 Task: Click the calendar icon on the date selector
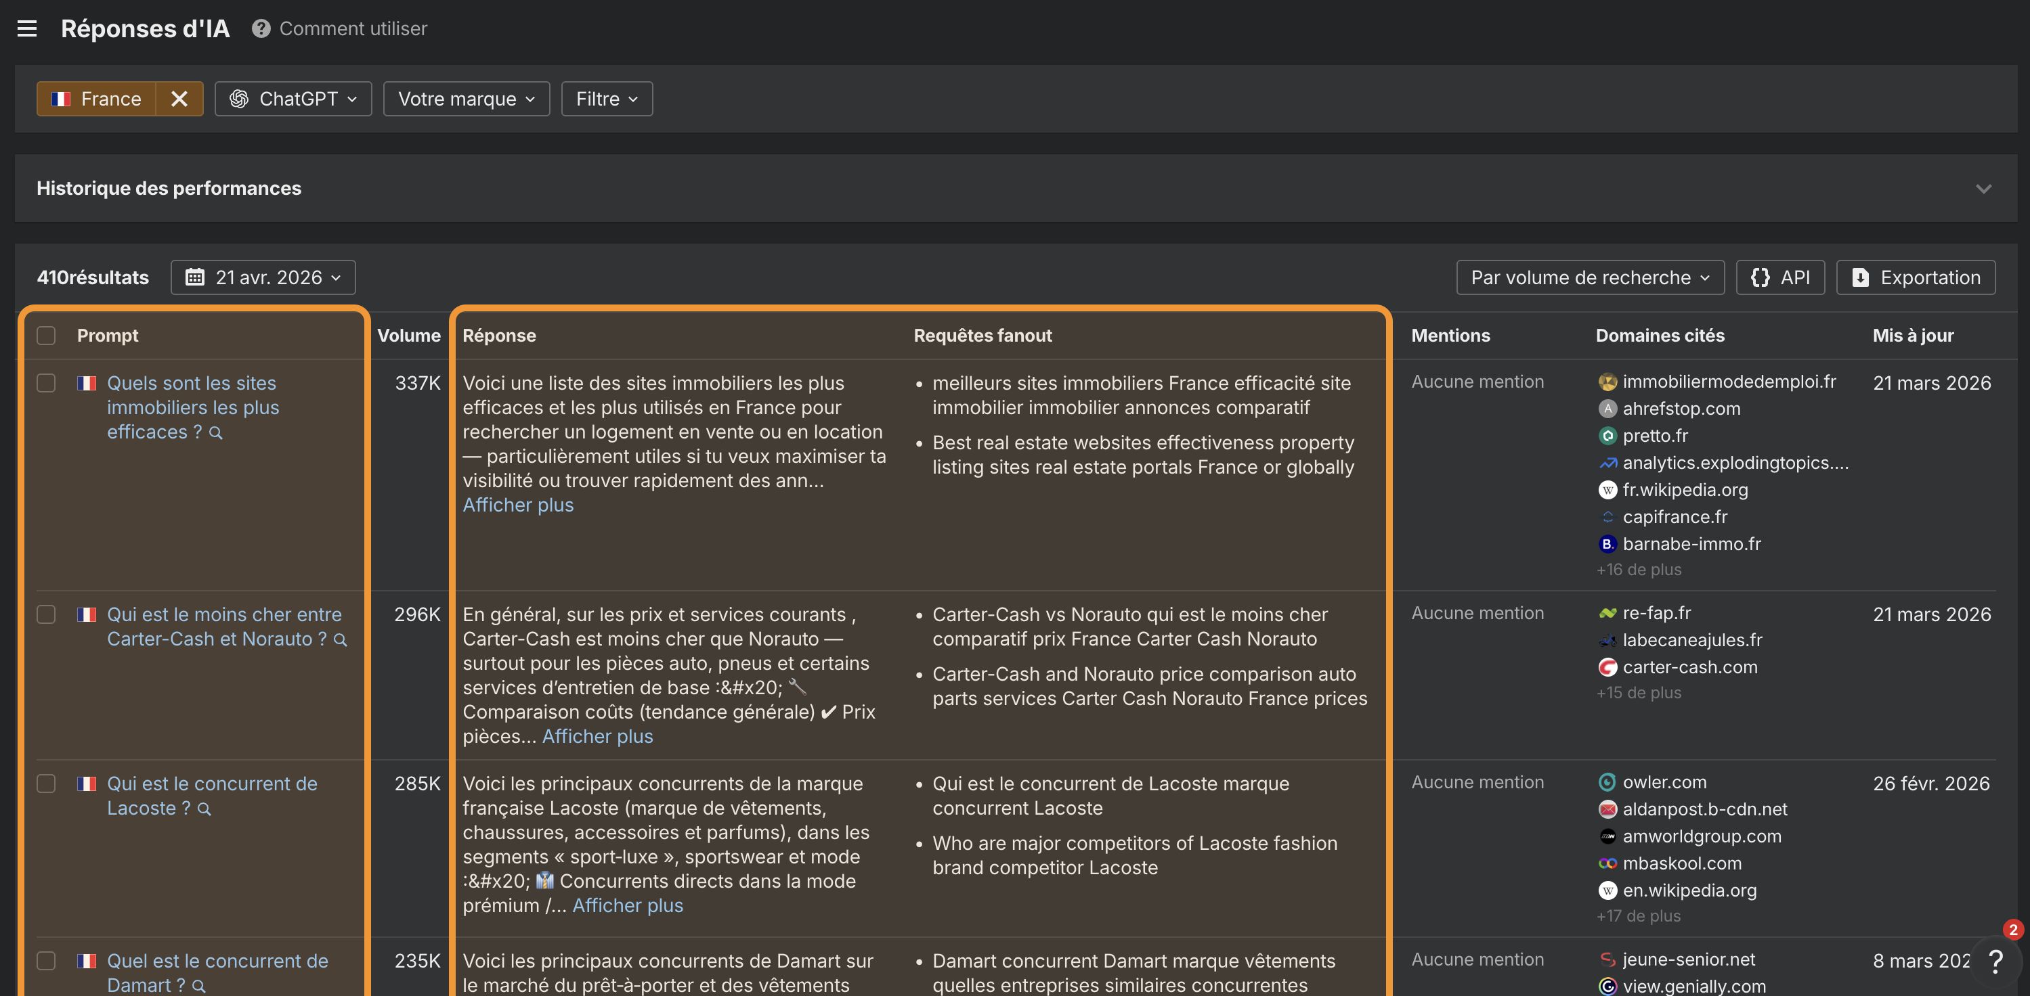[197, 277]
